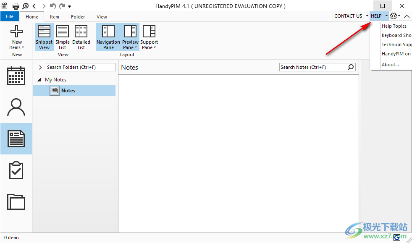Open the New Items dropdown
The height and width of the screenshot is (243, 412).
[x=17, y=37]
